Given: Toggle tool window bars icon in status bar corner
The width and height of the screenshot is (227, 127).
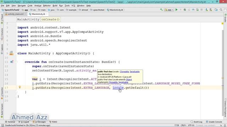Looking at the screenshot, I should click(x=2, y=126).
